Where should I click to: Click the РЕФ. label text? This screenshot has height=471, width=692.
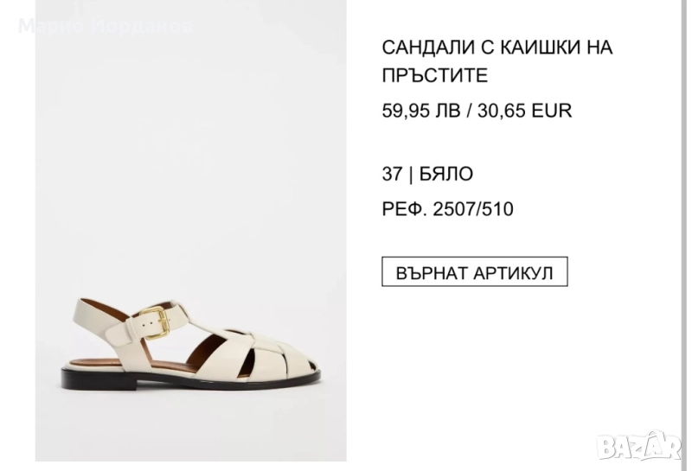[x=404, y=209]
